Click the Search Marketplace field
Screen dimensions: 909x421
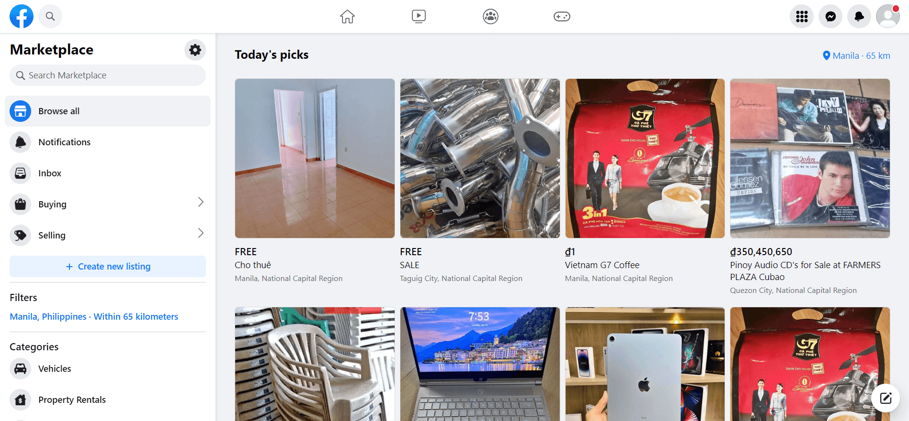(x=108, y=75)
